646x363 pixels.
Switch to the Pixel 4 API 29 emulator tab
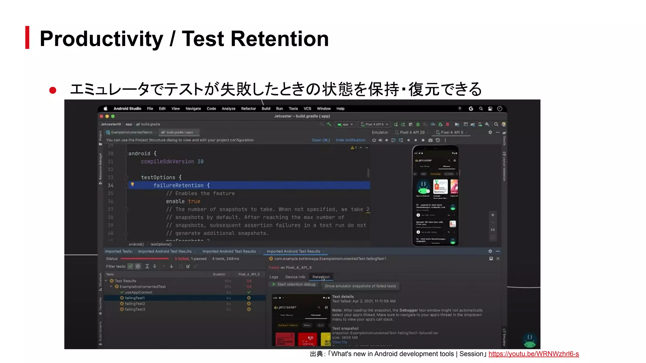coord(412,133)
